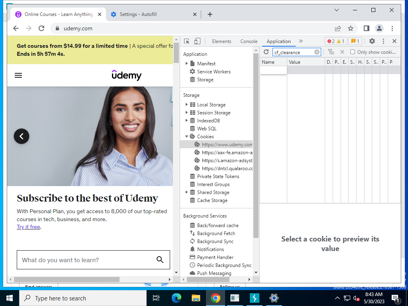
Task: Bookmark this page with the star icon
Action: click(x=351, y=28)
